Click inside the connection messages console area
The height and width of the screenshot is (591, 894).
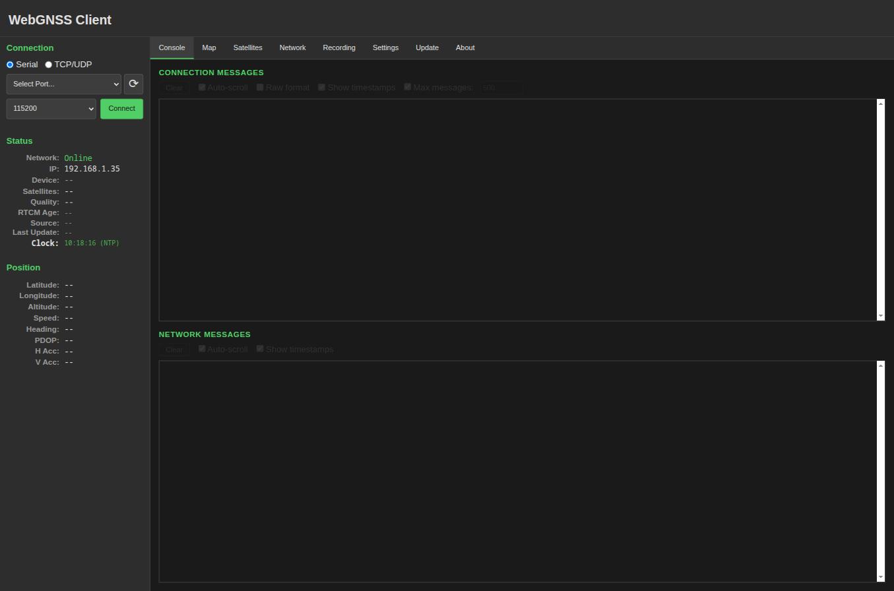[x=518, y=210]
